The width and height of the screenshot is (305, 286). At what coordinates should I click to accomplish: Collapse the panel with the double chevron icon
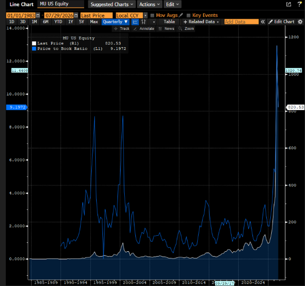(x=263, y=22)
